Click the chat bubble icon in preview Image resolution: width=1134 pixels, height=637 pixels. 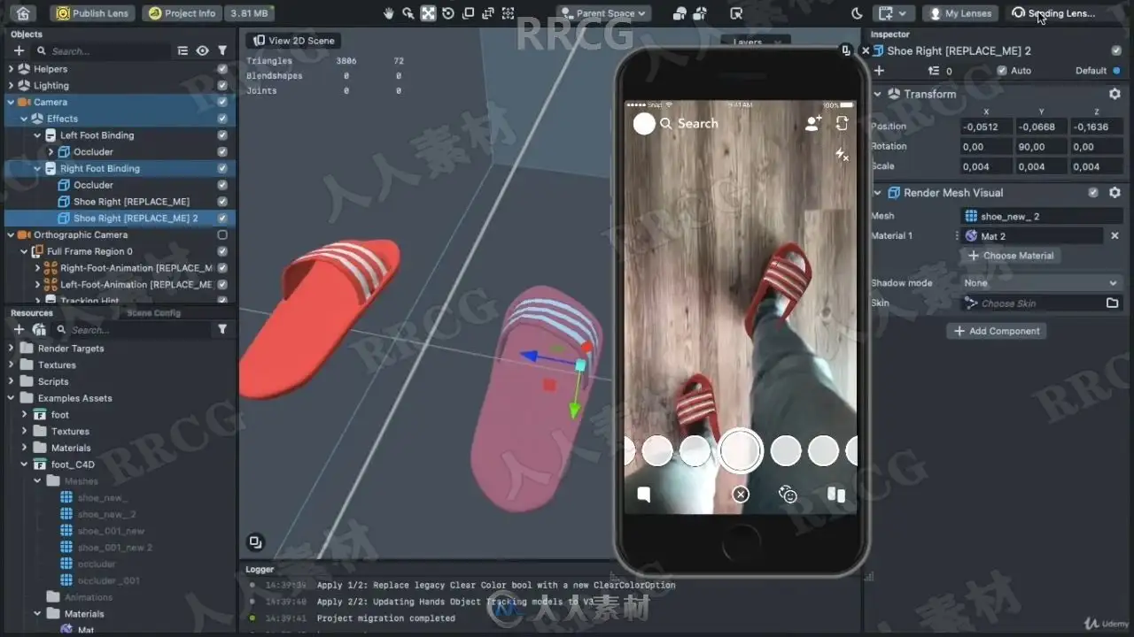(x=644, y=495)
